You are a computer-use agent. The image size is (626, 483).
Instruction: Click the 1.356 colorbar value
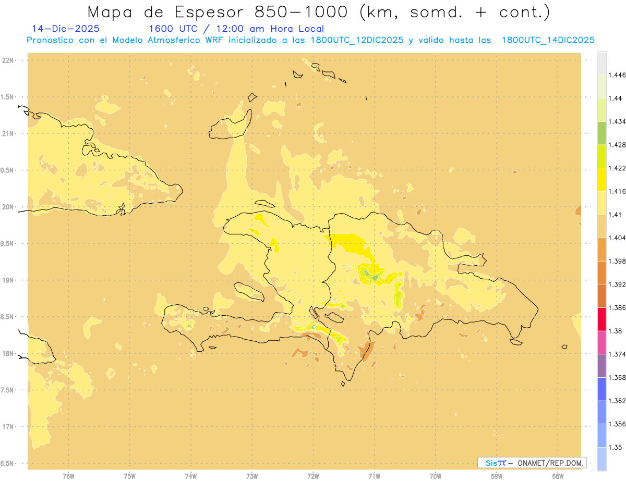pos(618,424)
